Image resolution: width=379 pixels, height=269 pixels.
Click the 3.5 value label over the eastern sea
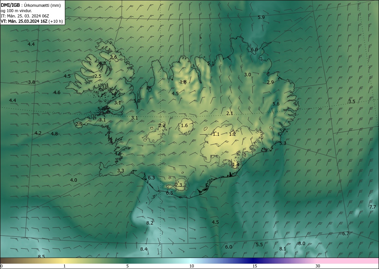point(352,102)
